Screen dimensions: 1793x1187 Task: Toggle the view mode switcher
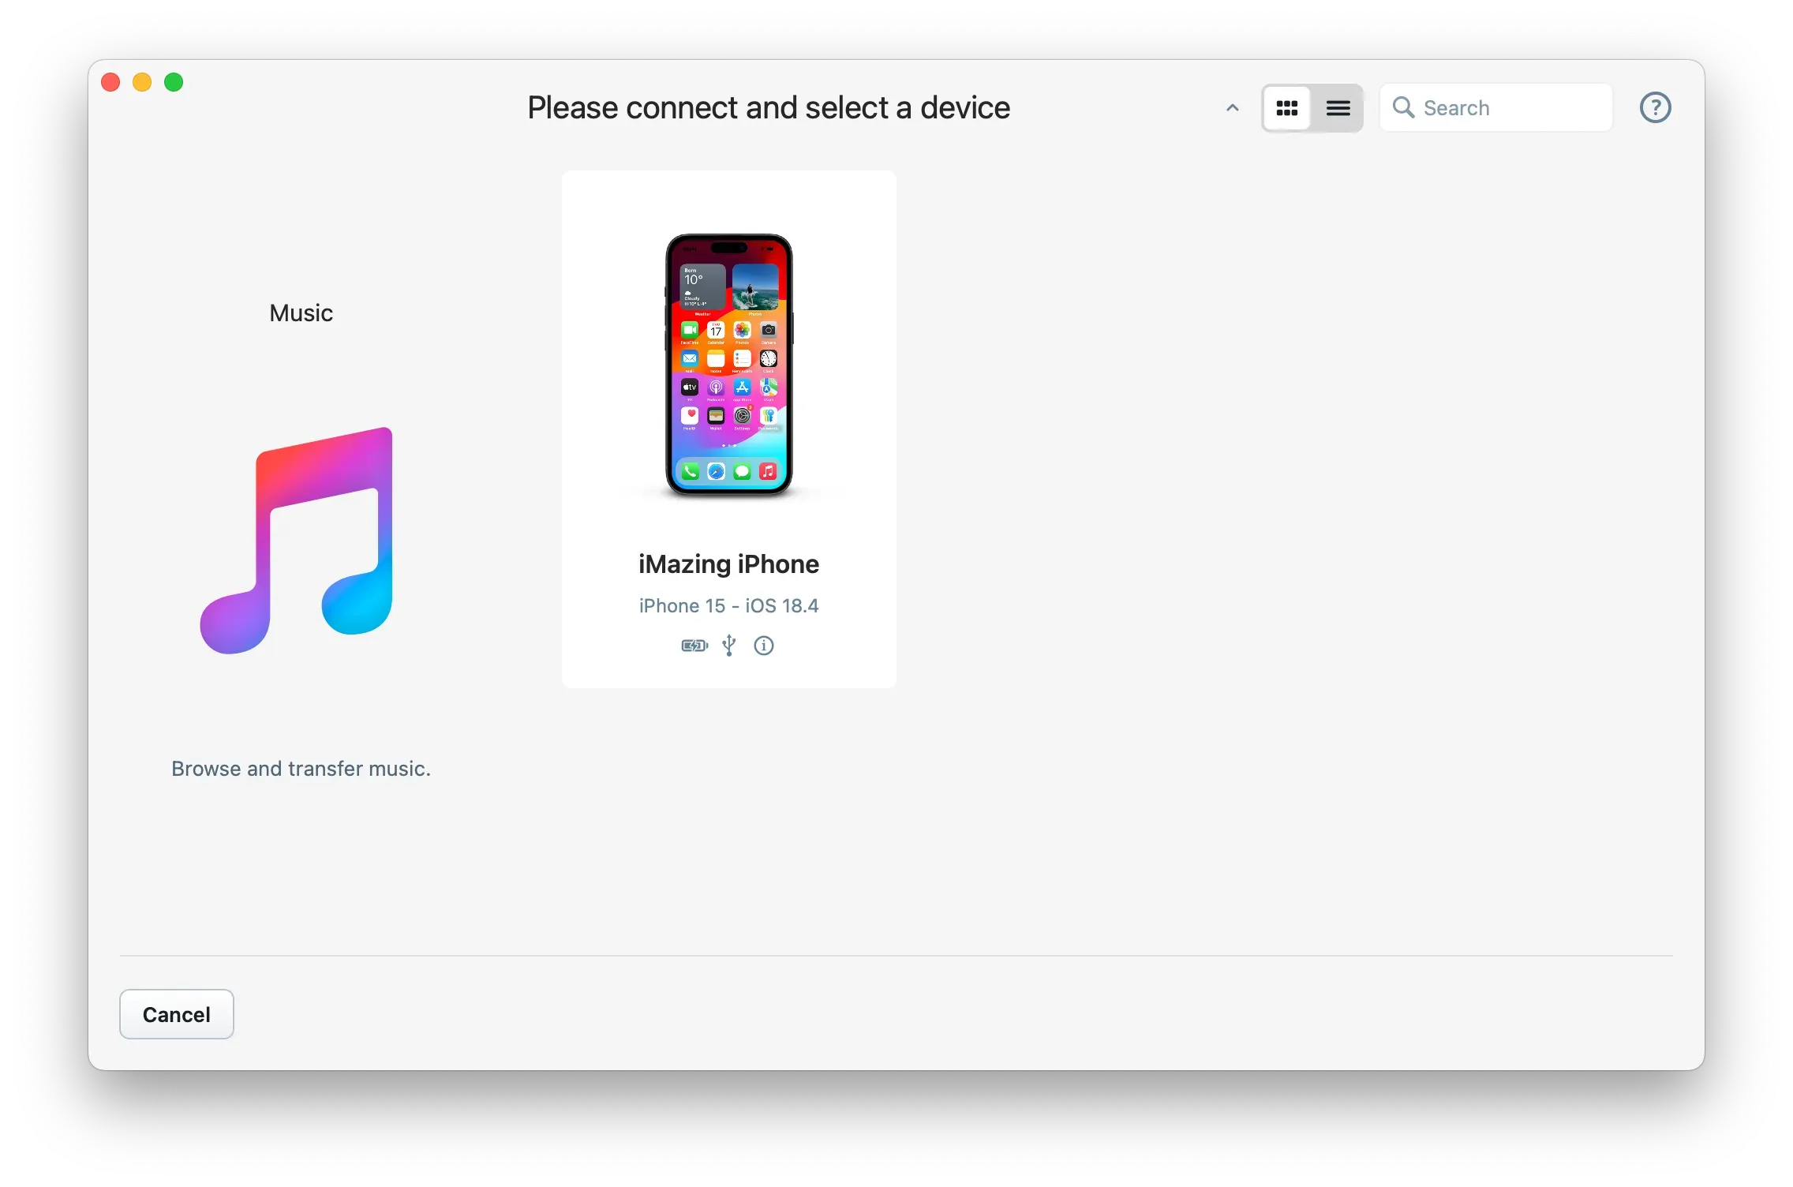pyautogui.click(x=1312, y=107)
